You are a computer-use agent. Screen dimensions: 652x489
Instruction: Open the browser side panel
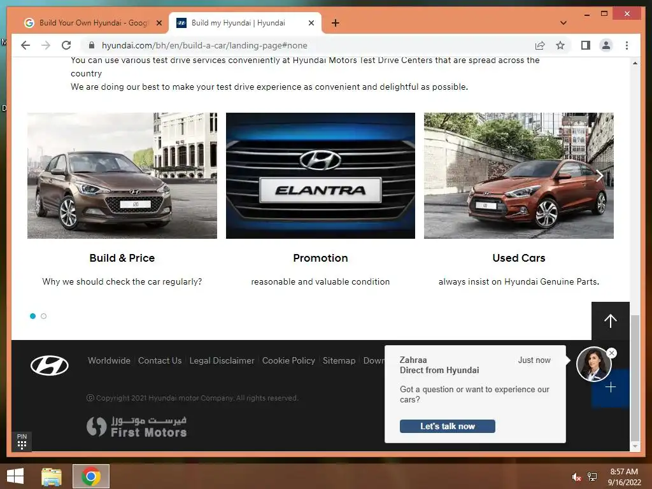[x=586, y=45]
